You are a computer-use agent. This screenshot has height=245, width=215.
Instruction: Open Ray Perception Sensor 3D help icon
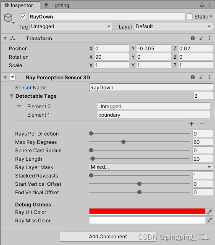(193, 77)
